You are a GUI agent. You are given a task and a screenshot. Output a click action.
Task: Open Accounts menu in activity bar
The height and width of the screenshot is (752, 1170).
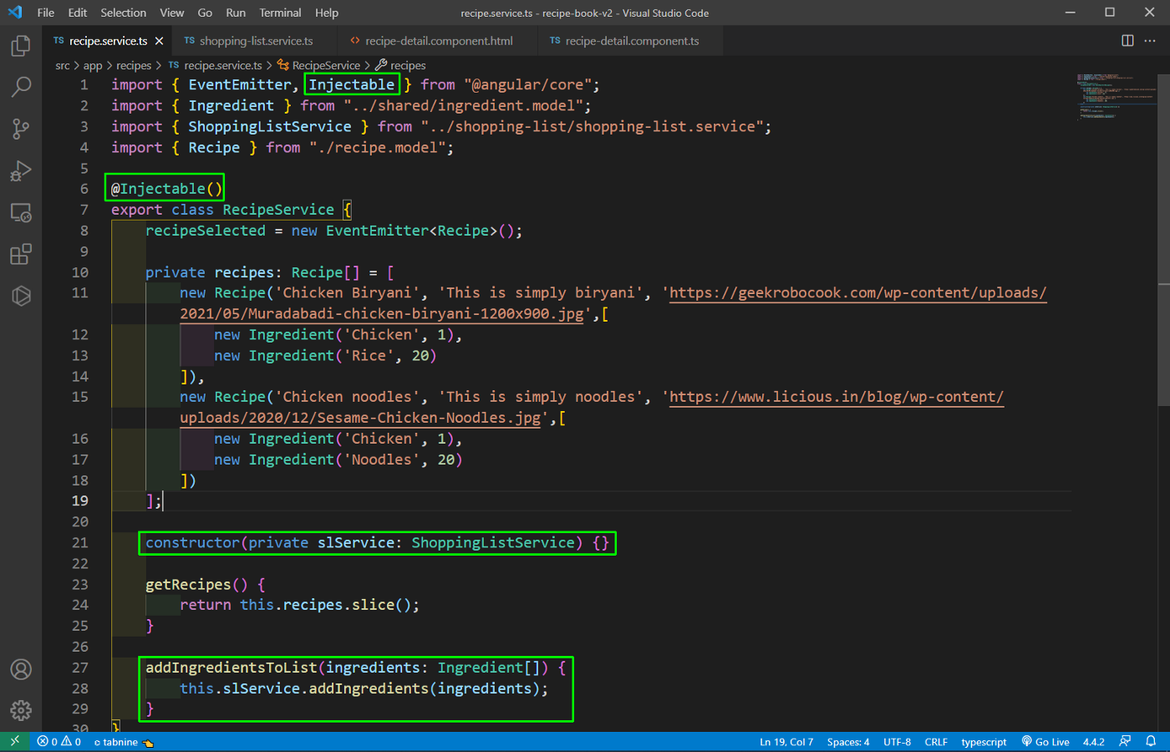tap(21, 669)
